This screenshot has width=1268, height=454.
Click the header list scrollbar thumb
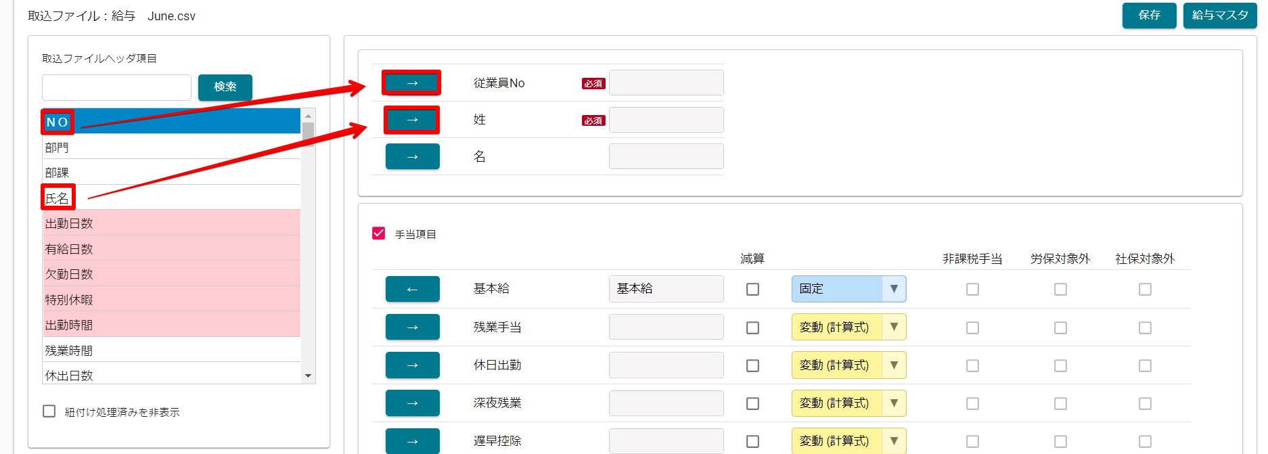click(308, 134)
